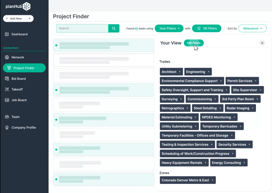Remove the Colorado Denver Metro & East zone
The height and width of the screenshot is (193, 272).
tap(212, 180)
